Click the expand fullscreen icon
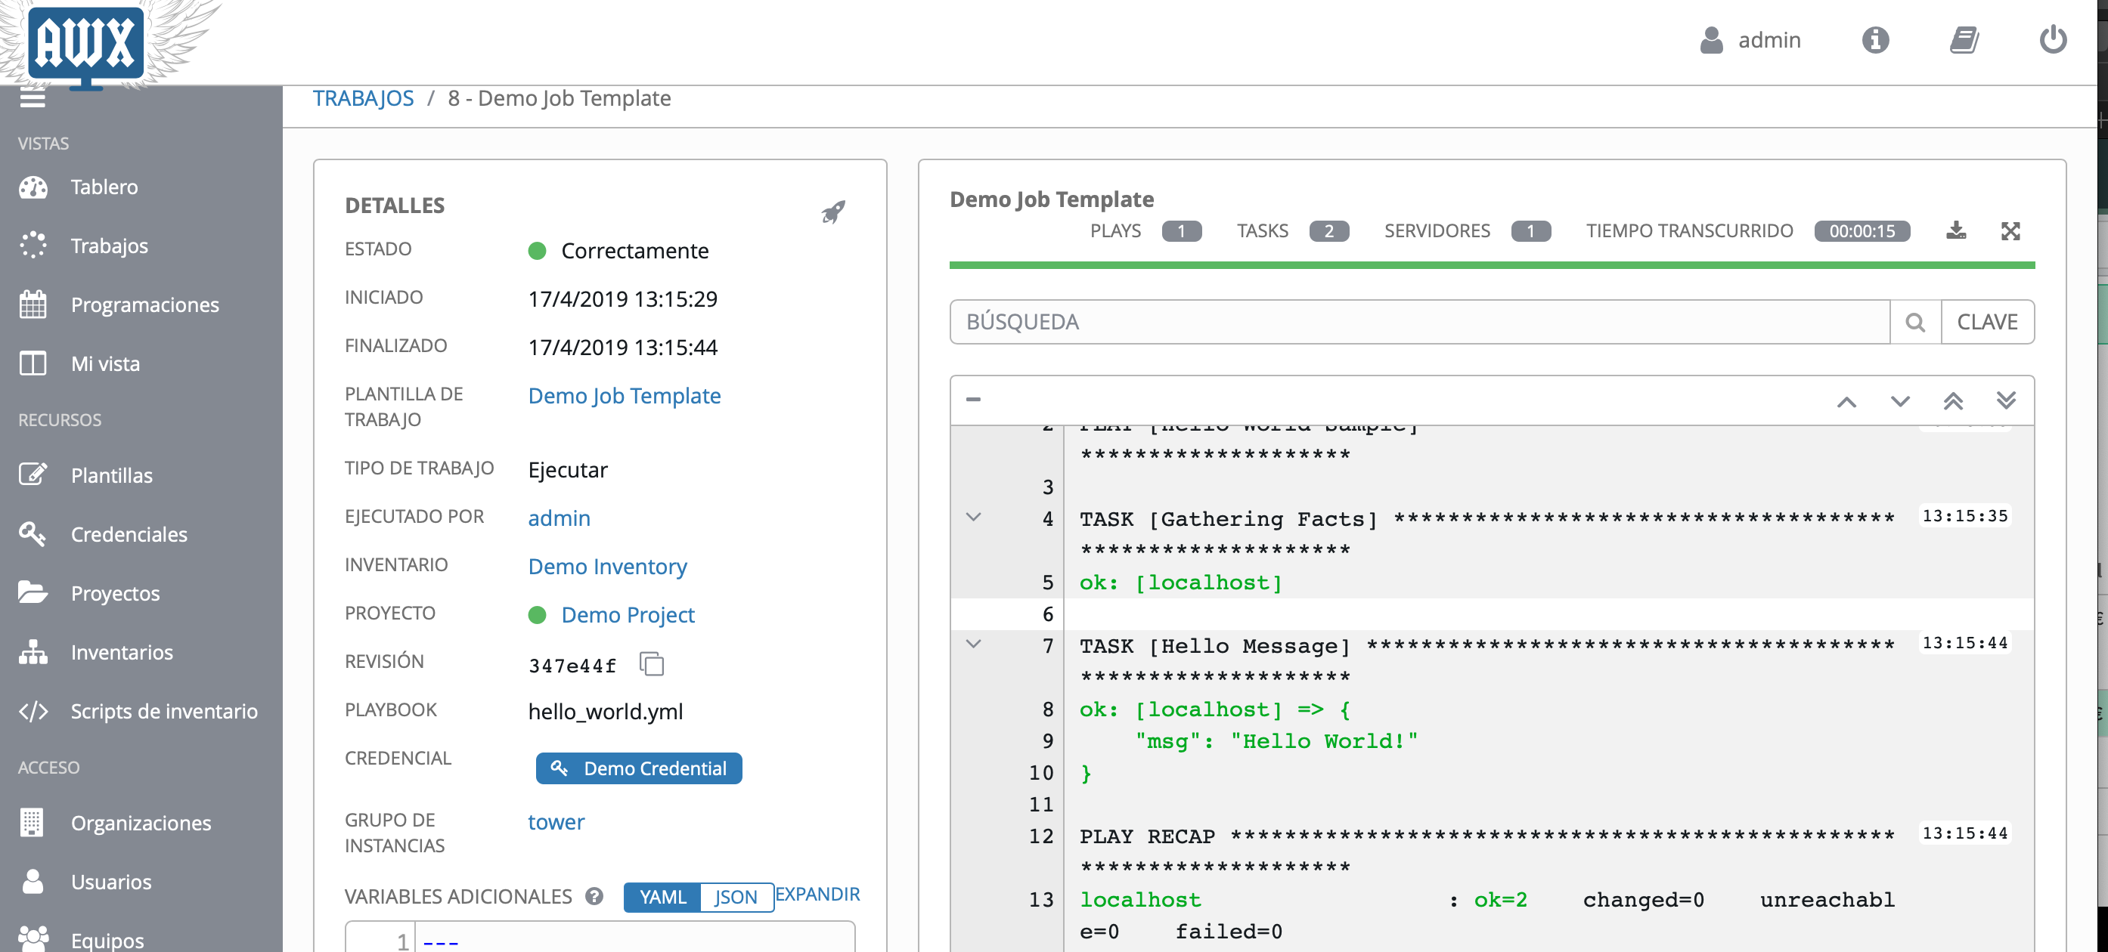2108x952 pixels. click(x=2011, y=231)
